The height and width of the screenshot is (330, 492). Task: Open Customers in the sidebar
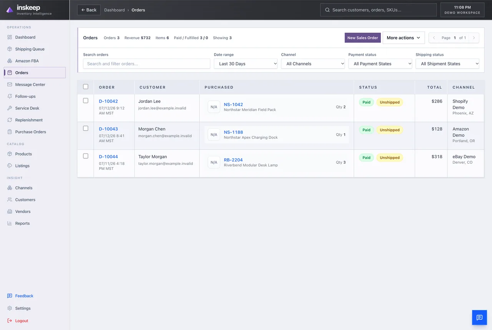click(x=35, y=200)
